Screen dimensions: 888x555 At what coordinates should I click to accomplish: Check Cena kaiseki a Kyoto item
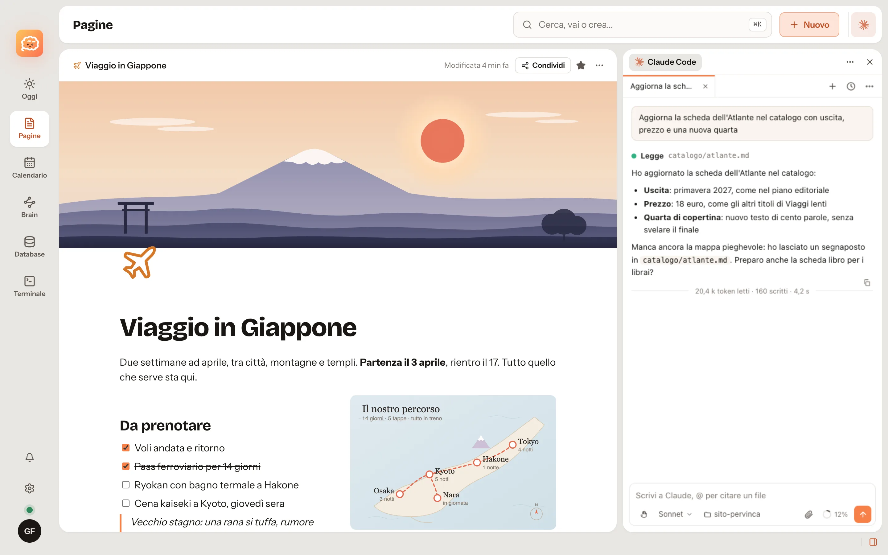pos(126,503)
